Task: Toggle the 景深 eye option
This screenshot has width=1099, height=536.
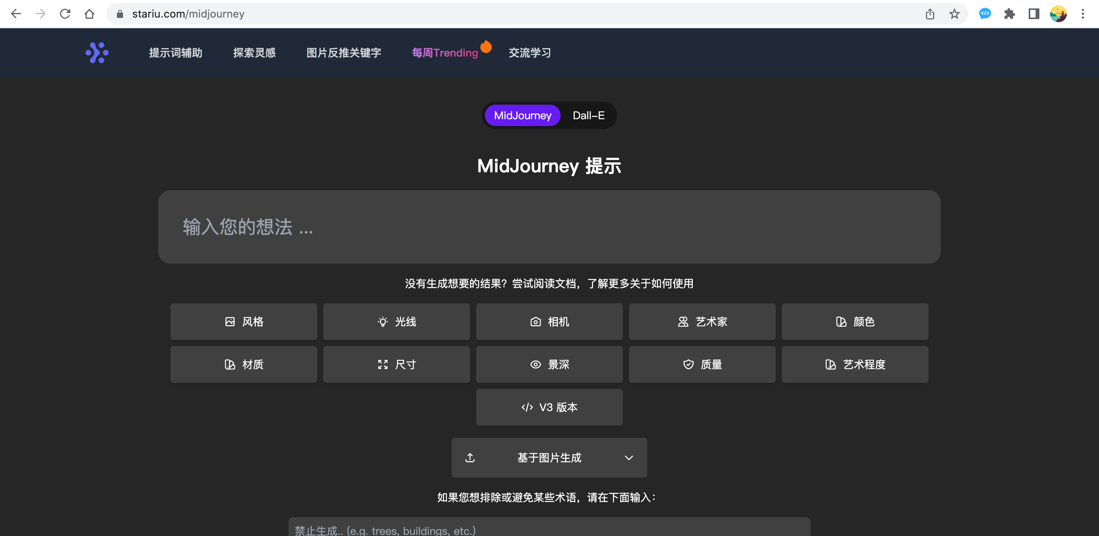Action: click(549, 364)
